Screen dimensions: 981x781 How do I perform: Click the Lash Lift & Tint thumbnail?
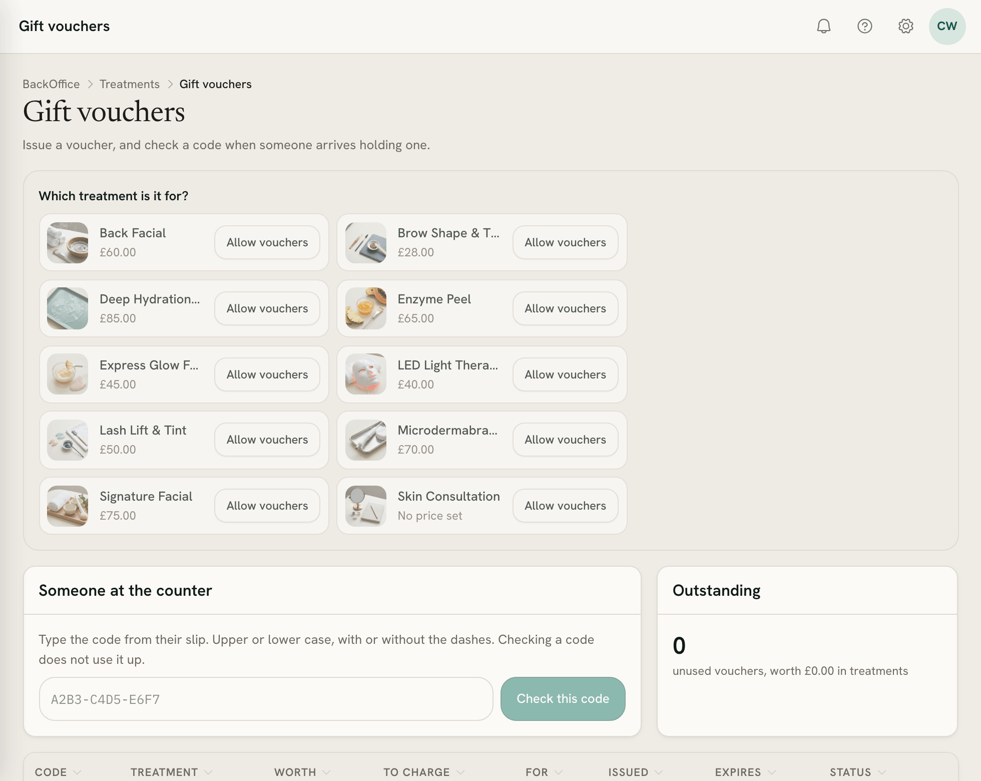[68, 440]
